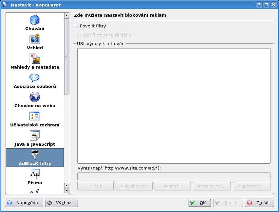Open the Písma fonts icon

[34, 174]
